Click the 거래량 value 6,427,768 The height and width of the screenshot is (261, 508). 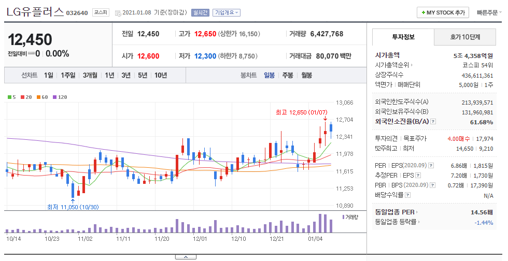pos(327,34)
